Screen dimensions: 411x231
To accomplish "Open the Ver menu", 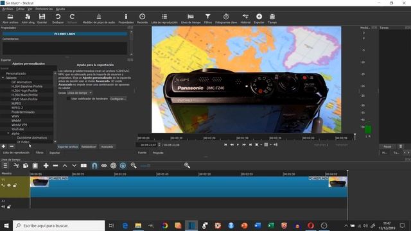I will (30, 9).
